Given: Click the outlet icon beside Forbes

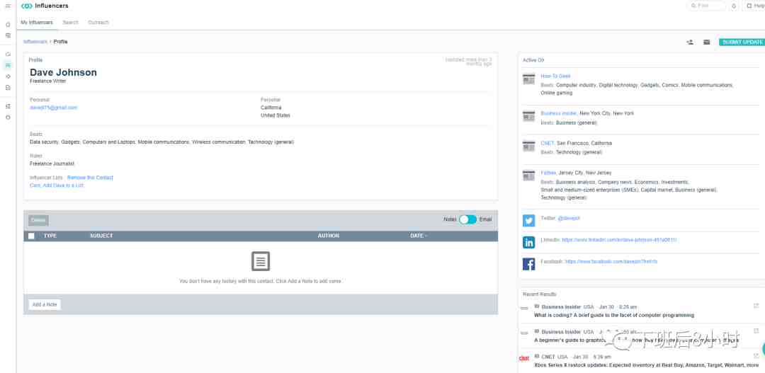Looking at the screenshot, I should [529, 176].
